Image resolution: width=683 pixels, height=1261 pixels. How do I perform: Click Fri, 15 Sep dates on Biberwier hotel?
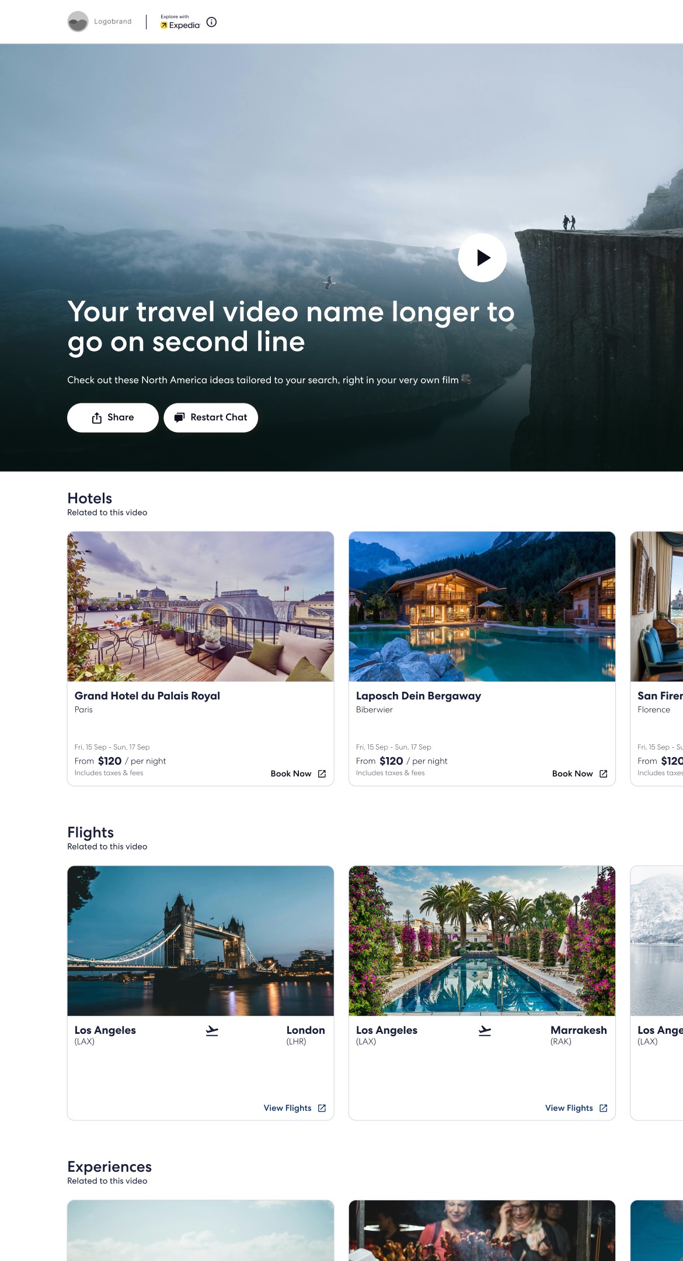click(393, 747)
